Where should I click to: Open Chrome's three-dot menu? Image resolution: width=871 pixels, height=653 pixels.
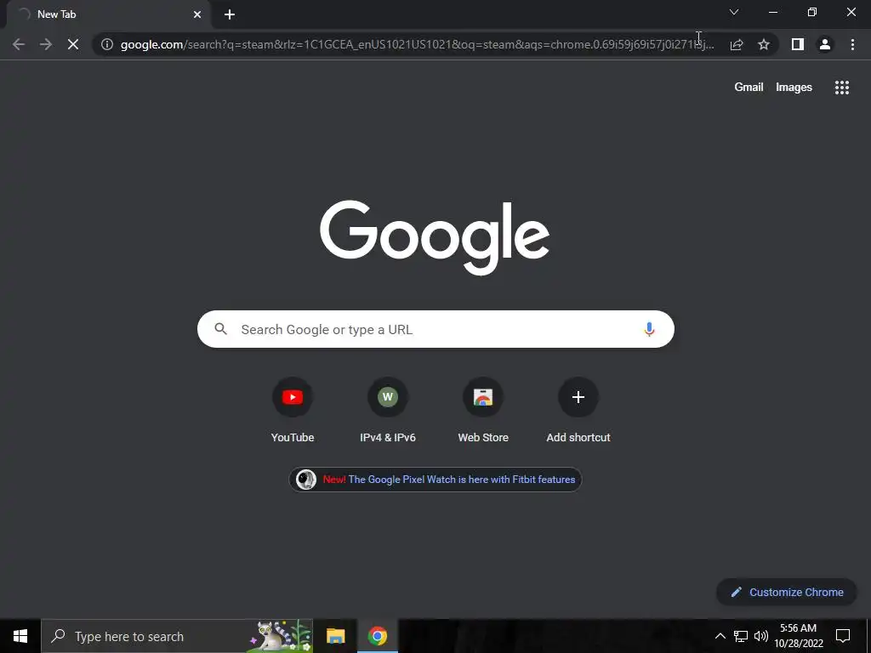point(852,44)
